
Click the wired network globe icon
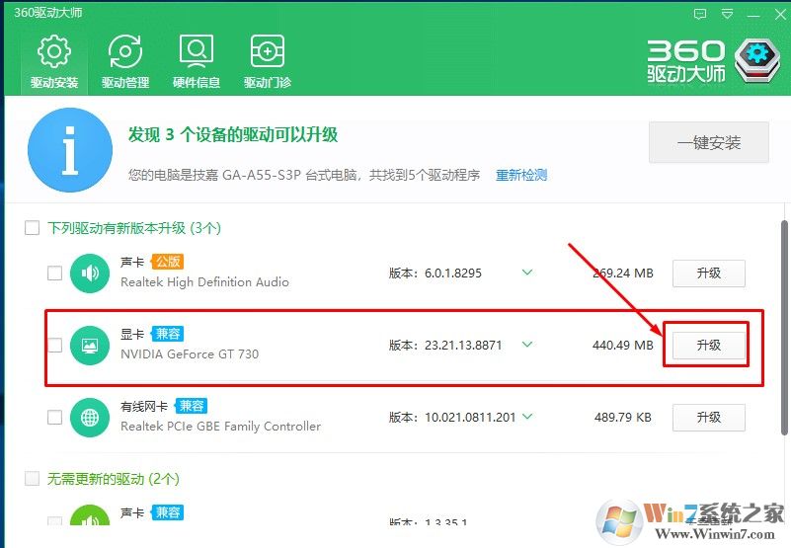90,418
